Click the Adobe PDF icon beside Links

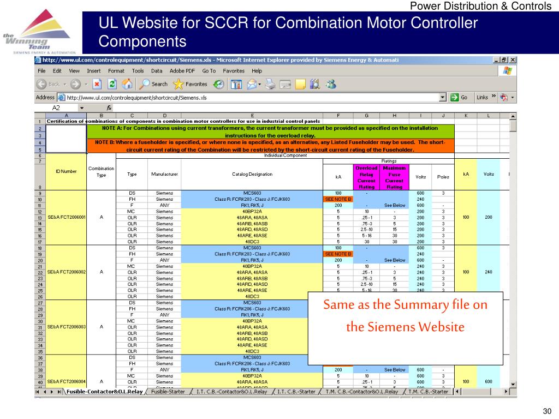504,97
